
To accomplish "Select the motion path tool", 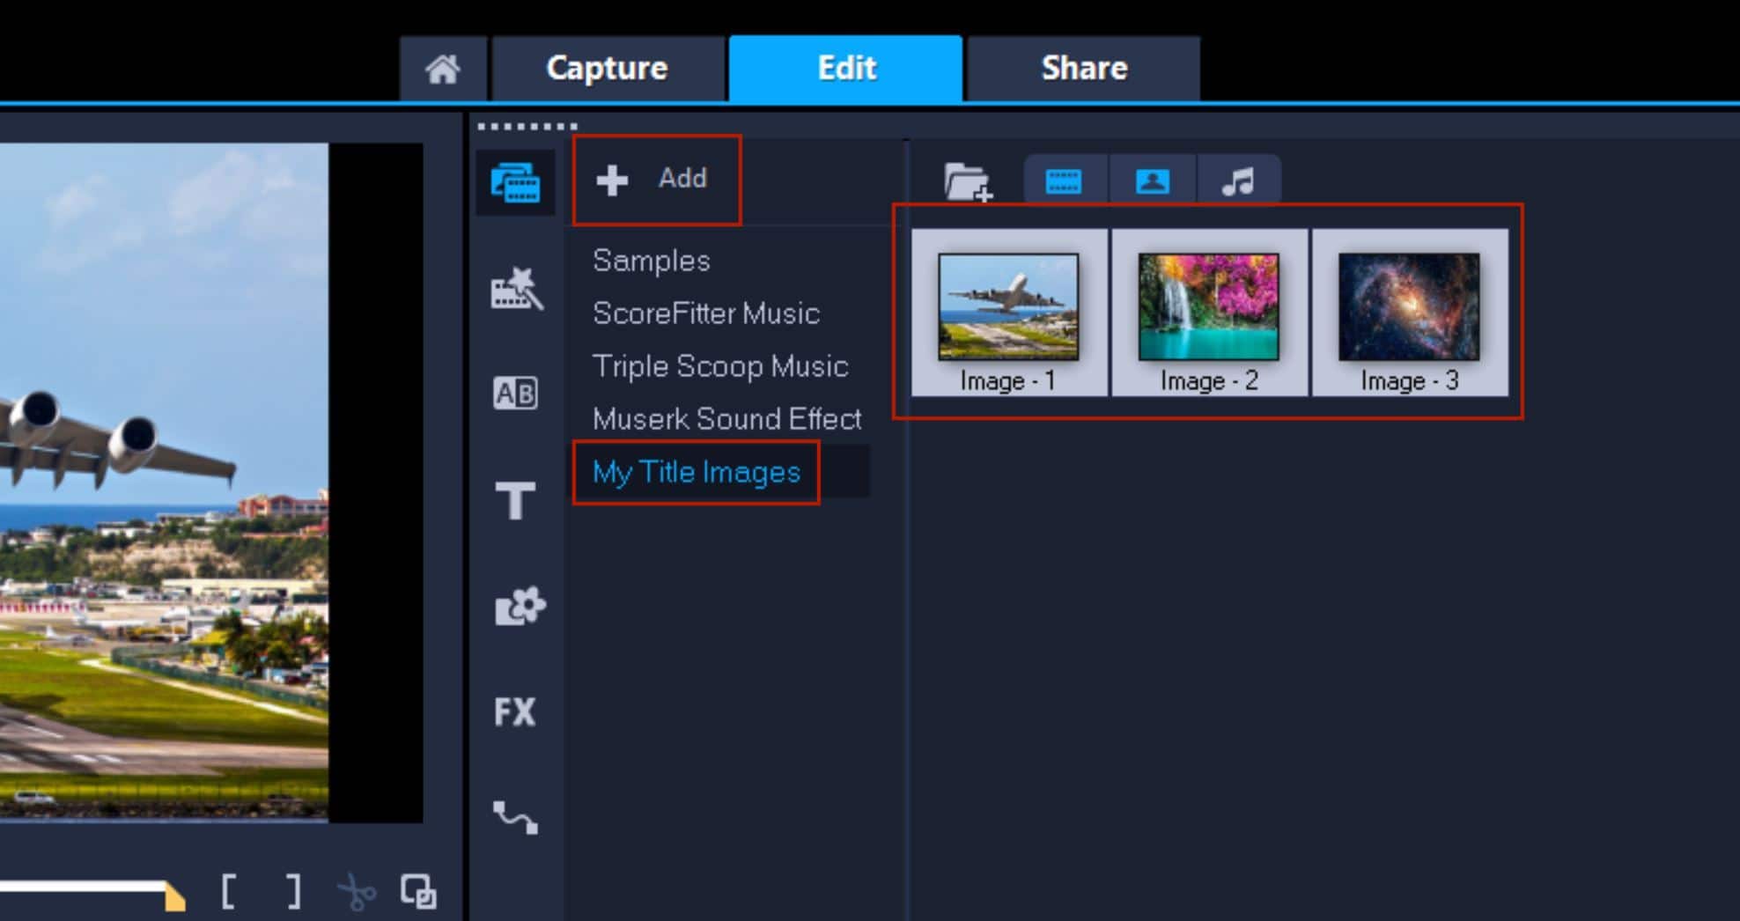I will 517,819.
